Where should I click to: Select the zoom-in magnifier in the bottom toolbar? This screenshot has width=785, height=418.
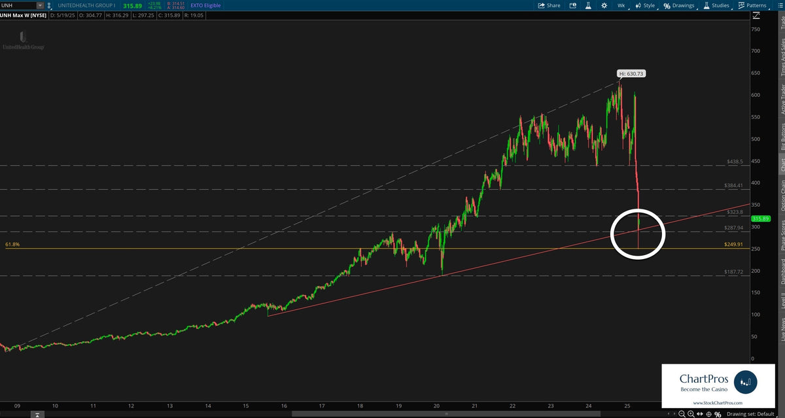click(x=691, y=413)
